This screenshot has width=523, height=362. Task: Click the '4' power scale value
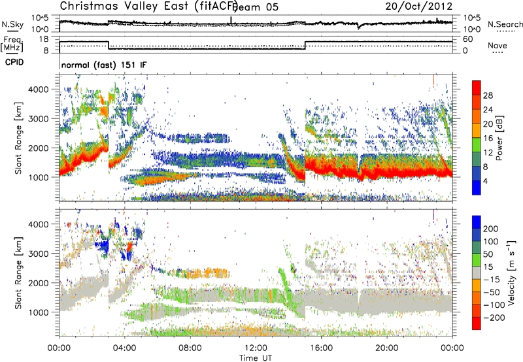[x=485, y=181]
